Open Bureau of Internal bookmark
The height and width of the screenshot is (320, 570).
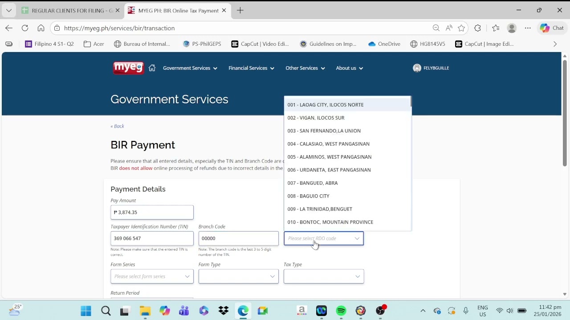[142, 44]
